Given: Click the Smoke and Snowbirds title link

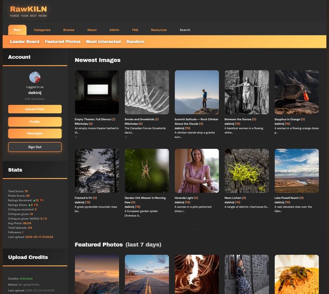Looking at the screenshot, I should click(x=139, y=119).
